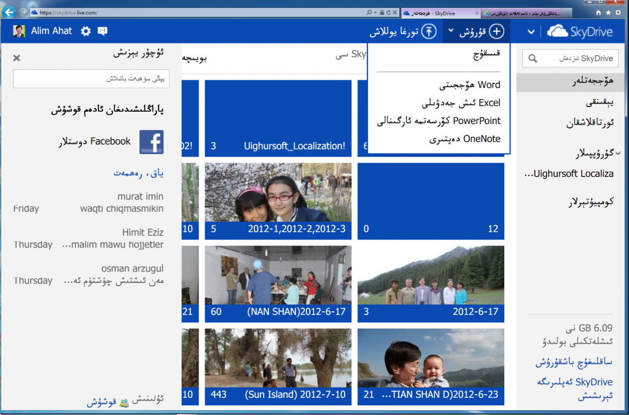The height and width of the screenshot is (415, 629).
Task: Select OneNote notebook from create menu
Action: click(465, 139)
